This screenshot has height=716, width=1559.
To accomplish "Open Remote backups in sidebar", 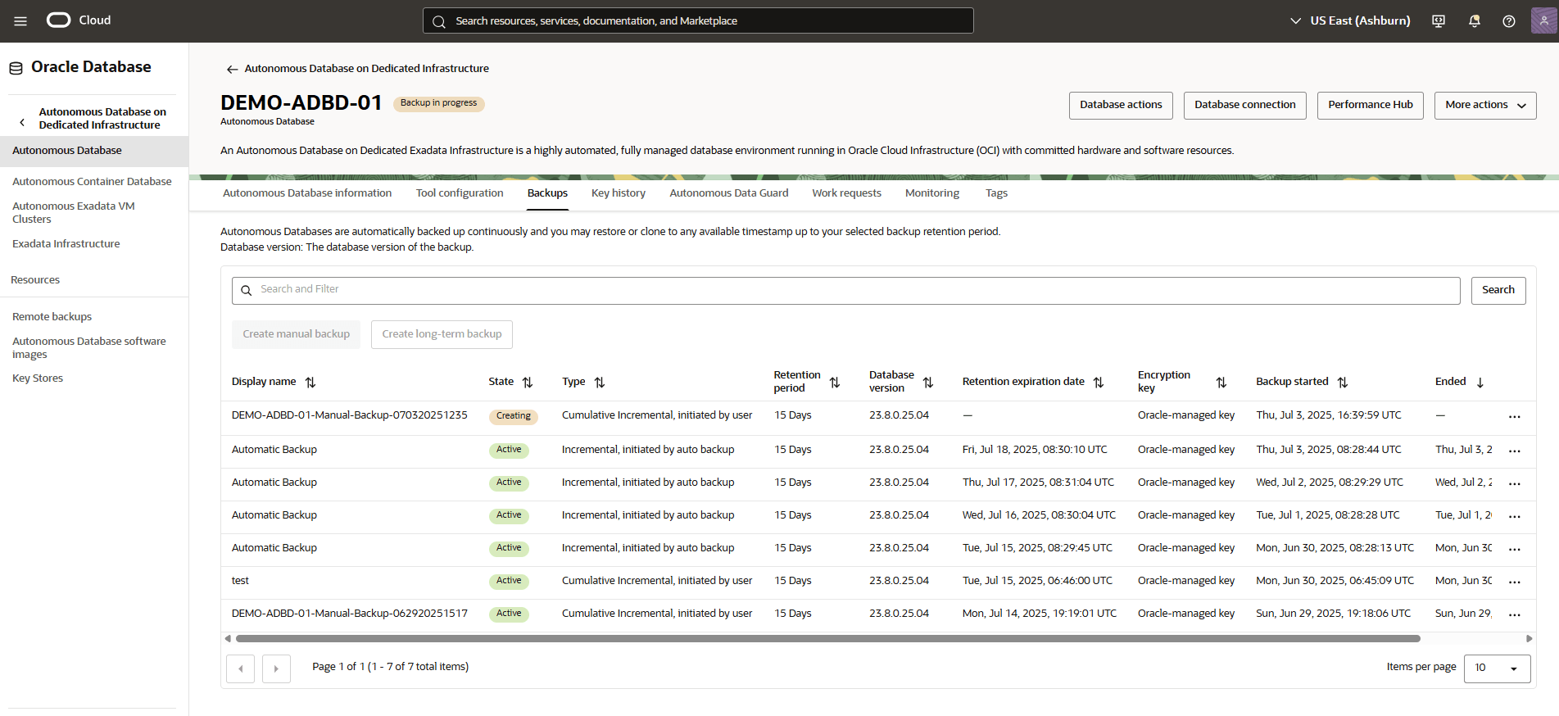I will coord(52,317).
